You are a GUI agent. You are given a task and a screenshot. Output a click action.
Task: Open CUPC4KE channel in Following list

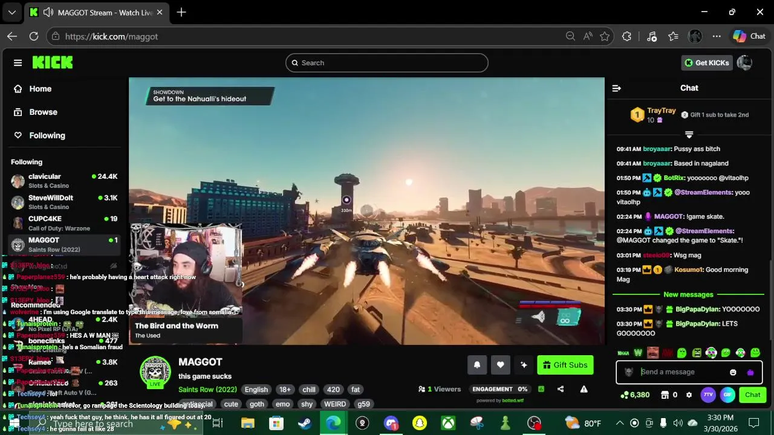coord(65,223)
